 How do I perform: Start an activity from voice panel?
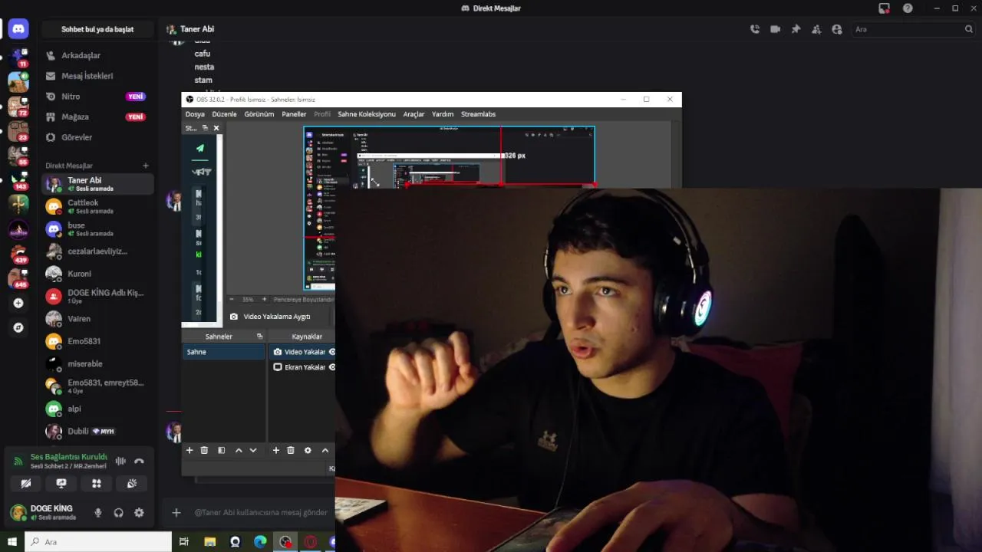click(x=97, y=484)
